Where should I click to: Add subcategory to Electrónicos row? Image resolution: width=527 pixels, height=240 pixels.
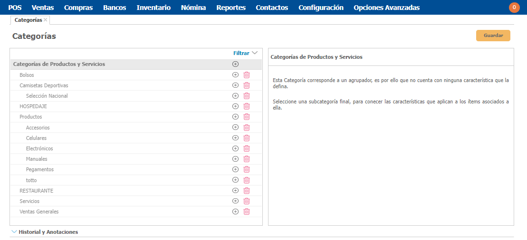pos(235,148)
